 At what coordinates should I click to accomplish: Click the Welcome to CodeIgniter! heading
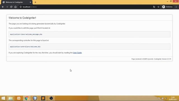(22, 18)
